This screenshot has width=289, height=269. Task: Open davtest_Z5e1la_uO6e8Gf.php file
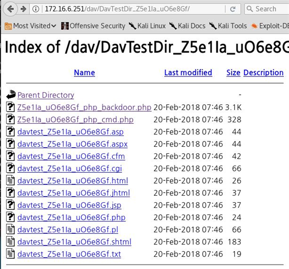click(x=71, y=217)
